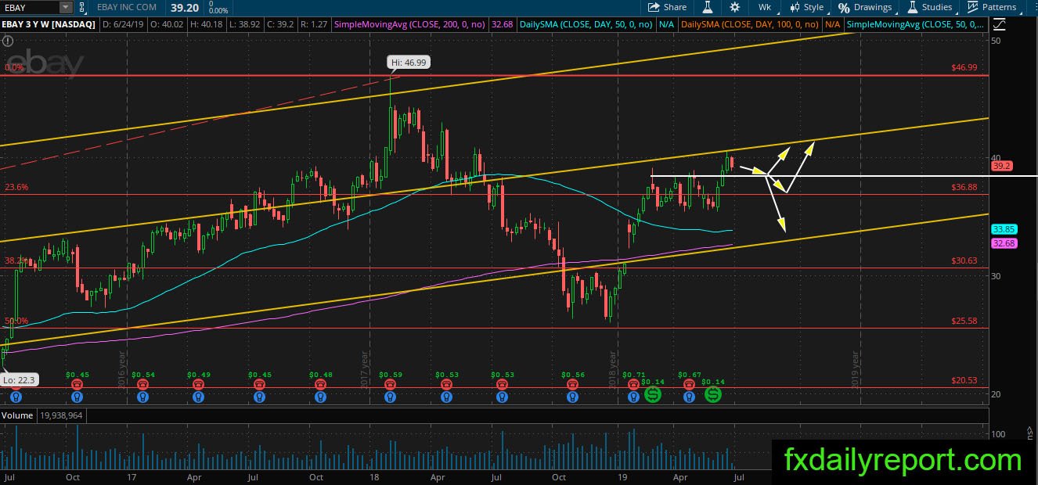The image size is (1038, 485).
Task: Click the $25.58 Fibonacci level label
Action: pyautogui.click(x=964, y=321)
